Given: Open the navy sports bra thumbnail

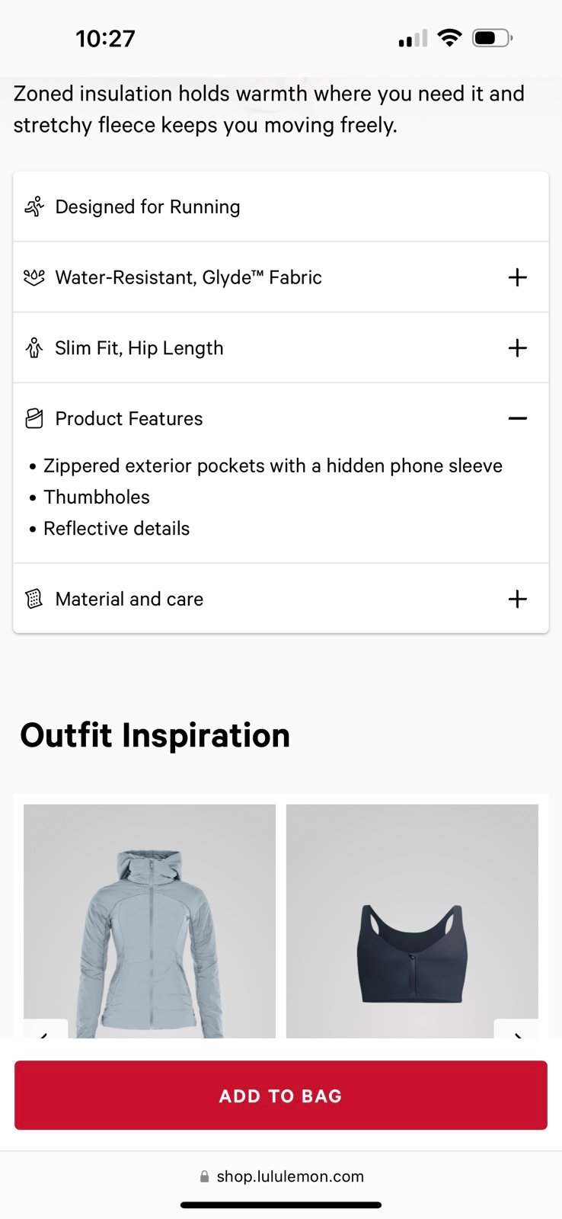Looking at the screenshot, I should pos(412,920).
